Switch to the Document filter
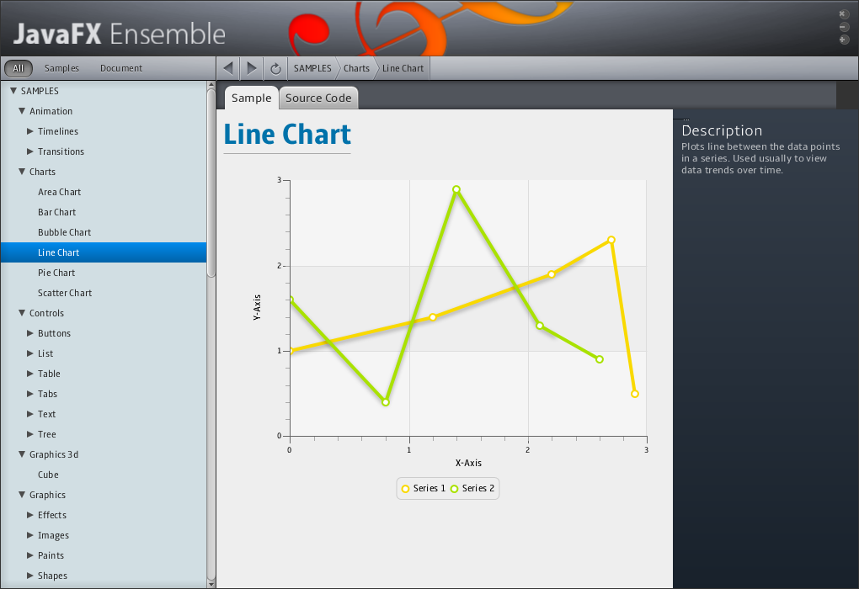The image size is (859, 589). click(121, 68)
